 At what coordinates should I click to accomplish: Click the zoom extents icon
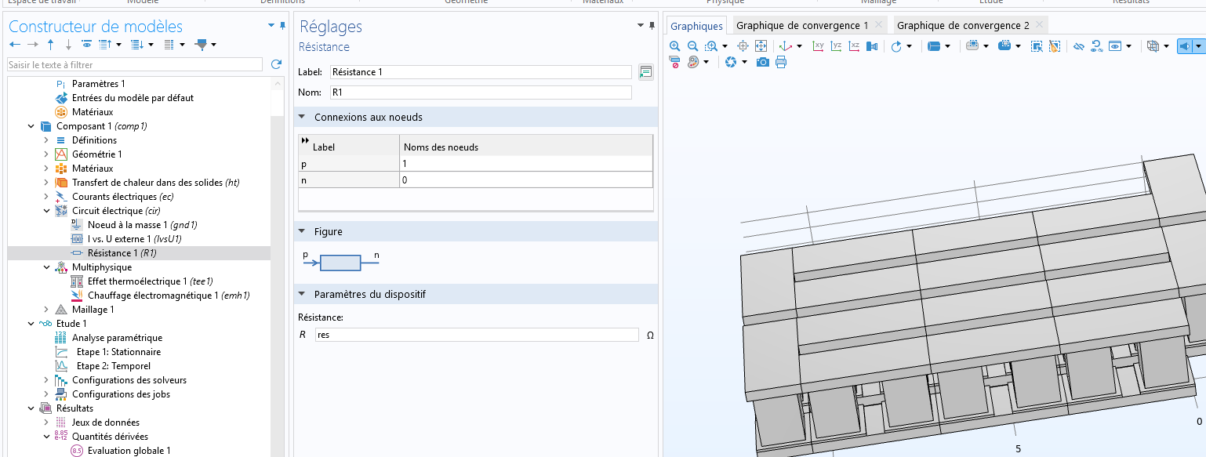(x=760, y=46)
